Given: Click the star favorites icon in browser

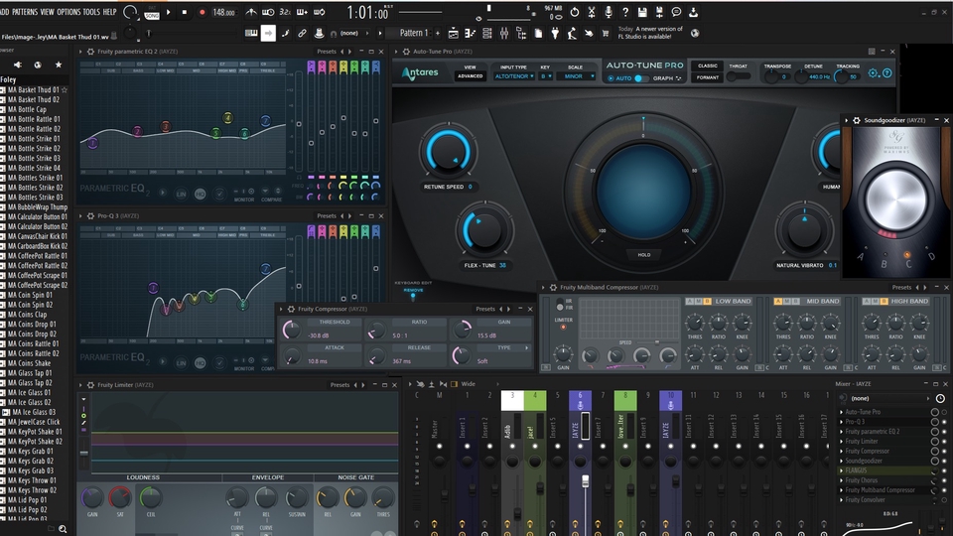Looking at the screenshot, I should (59, 65).
